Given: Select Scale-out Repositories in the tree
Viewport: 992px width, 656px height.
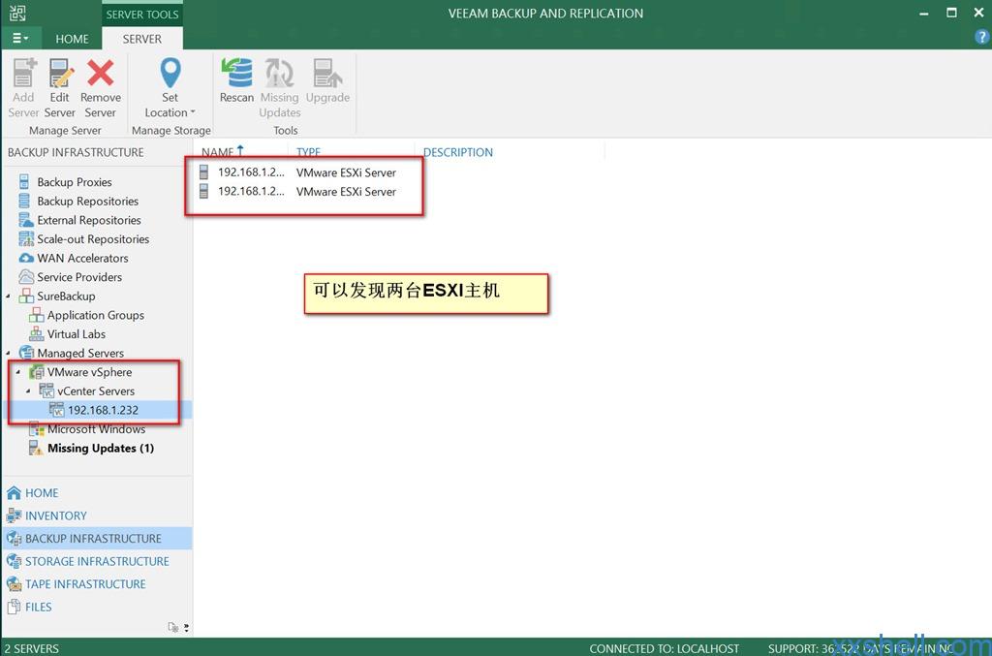Looking at the screenshot, I should [x=93, y=239].
